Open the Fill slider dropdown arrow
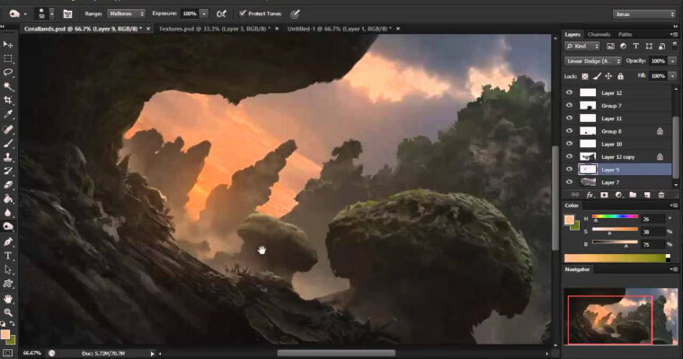The height and width of the screenshot is (359, 683). pyautogui.click(x=672, y=76)
